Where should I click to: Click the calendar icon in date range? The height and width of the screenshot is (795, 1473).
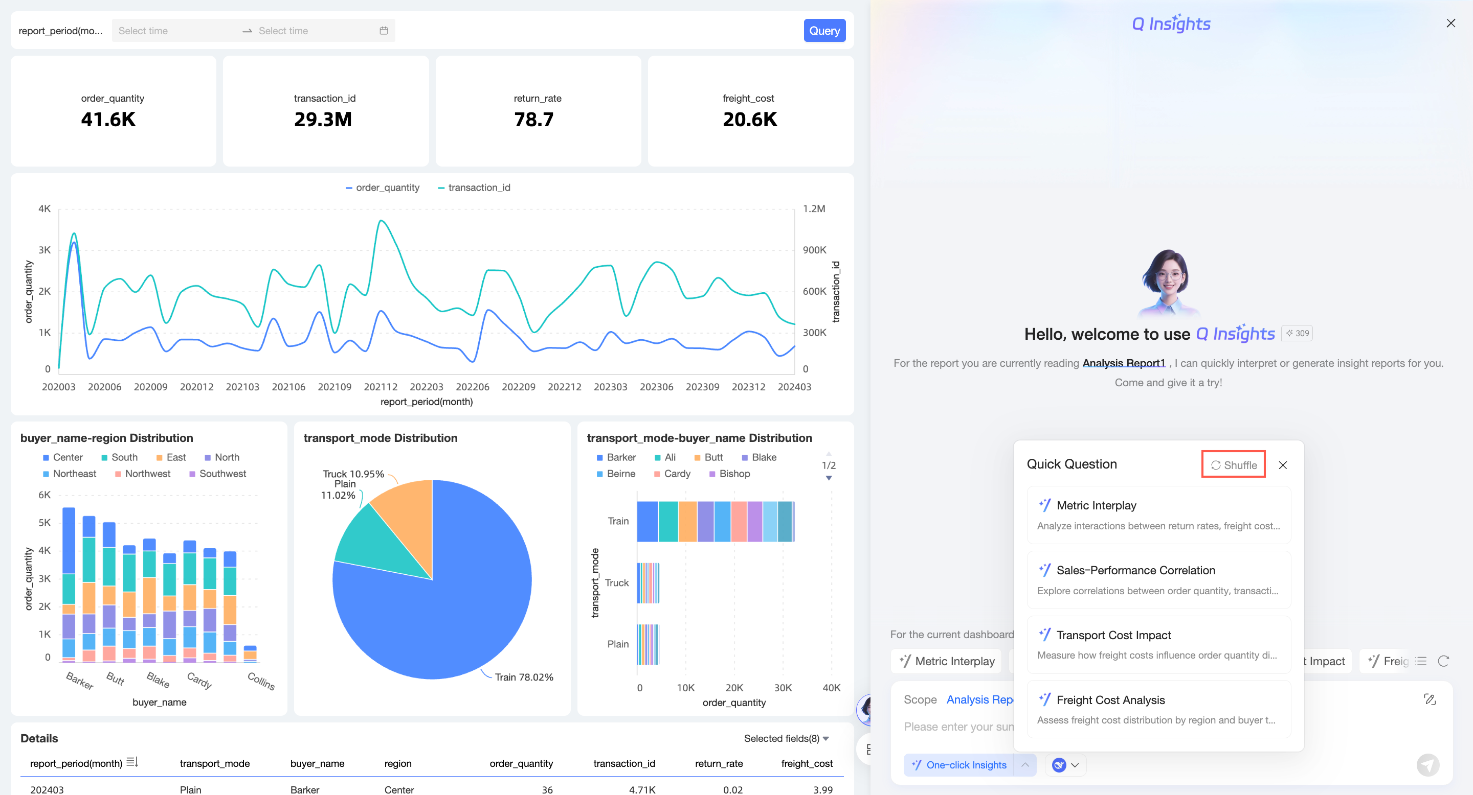click(x=384, y=31)
